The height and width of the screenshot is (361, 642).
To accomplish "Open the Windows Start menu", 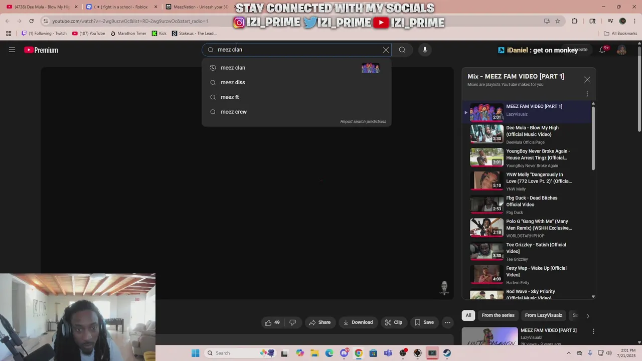I will (x=196, y=353).
